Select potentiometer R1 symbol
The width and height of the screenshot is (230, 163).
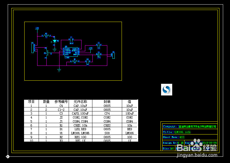pos(47,53)
